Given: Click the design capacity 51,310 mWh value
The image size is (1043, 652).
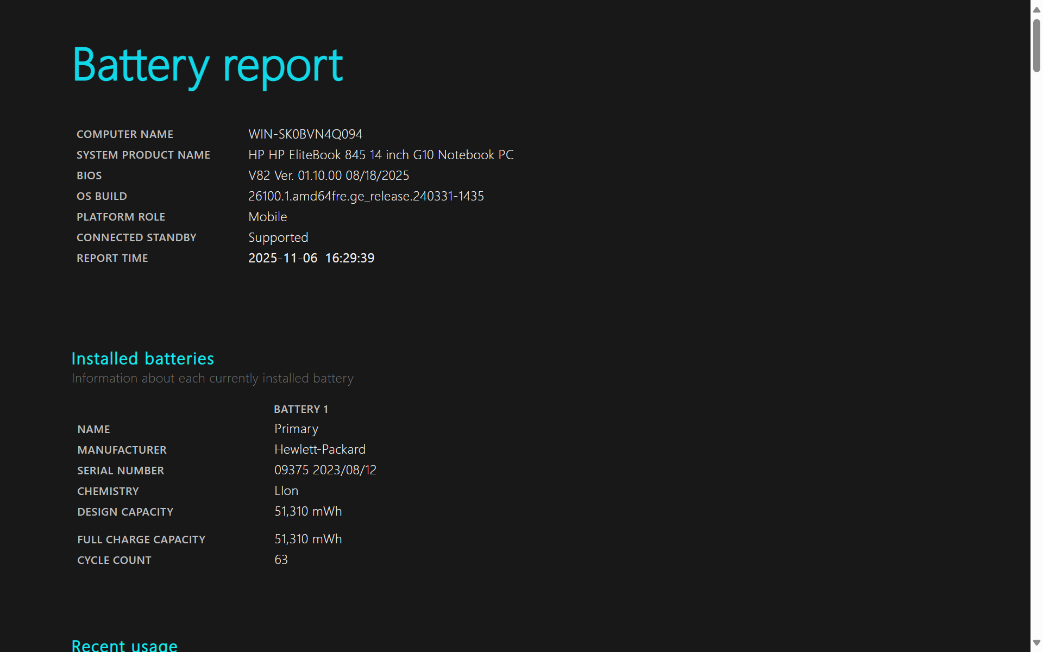Looking at the screenshot, I should tap(308, 511).
